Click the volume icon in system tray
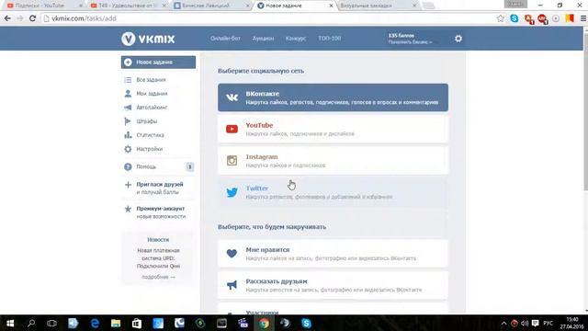This screenshot has height=331, width=588. point(525,323)
